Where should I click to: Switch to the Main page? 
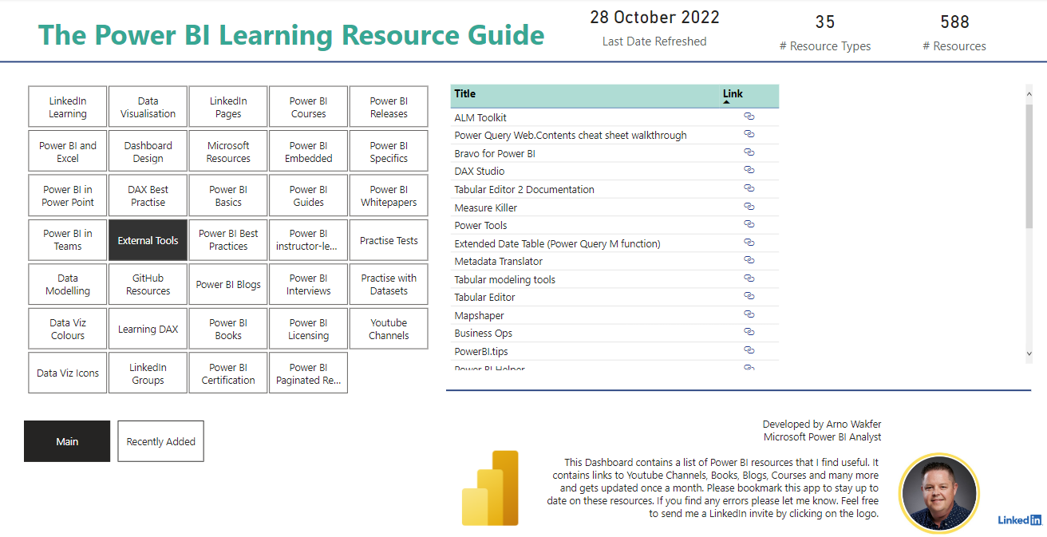point(67,441)
